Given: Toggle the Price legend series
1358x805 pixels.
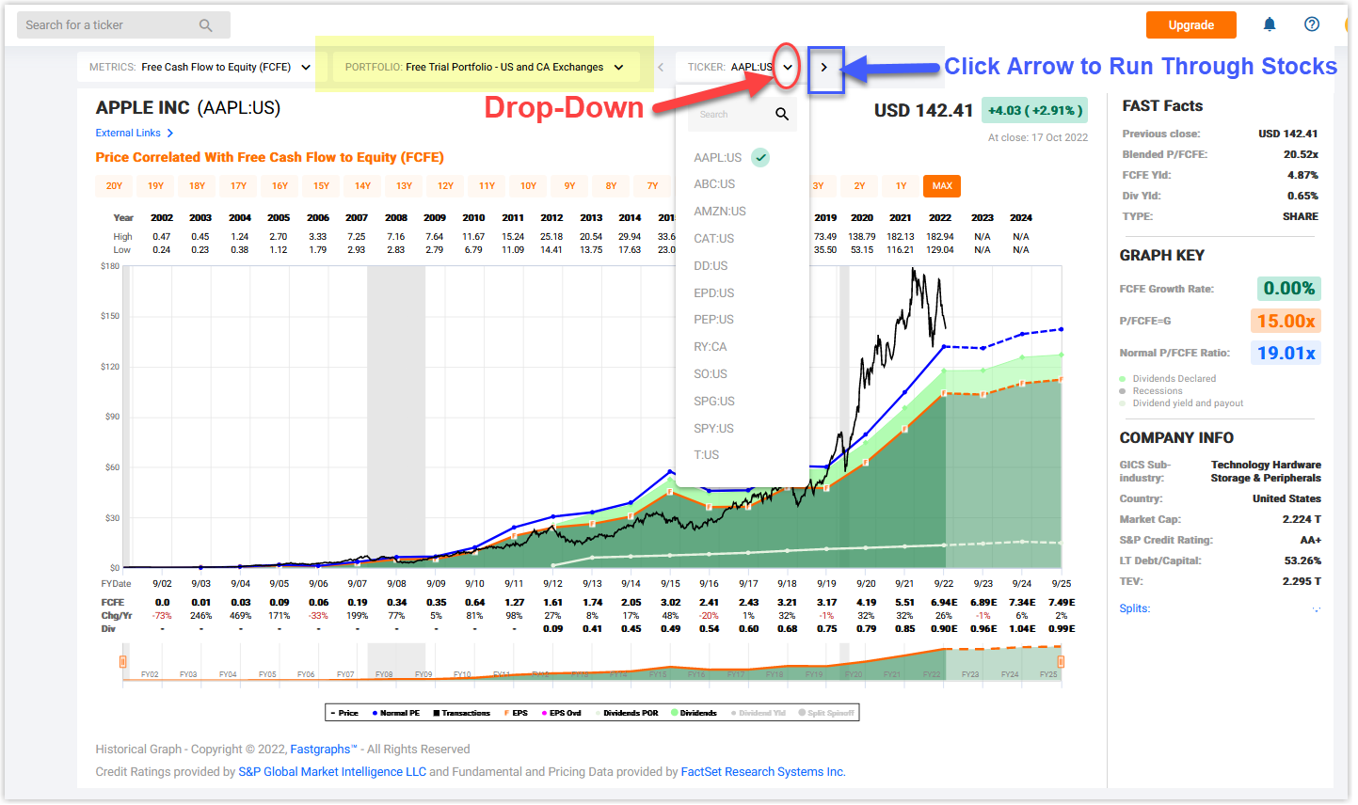Looking at the screenshot, I should click(343, 714).
